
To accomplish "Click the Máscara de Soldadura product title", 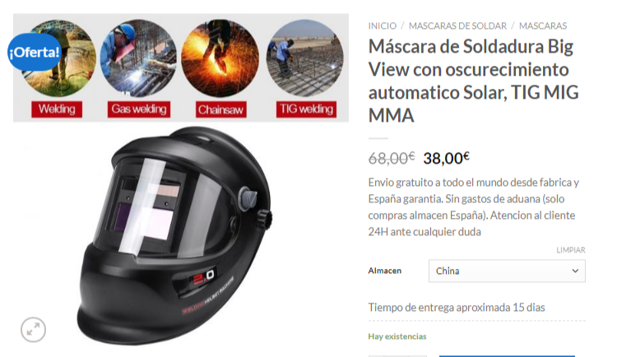I will click(473, 81).
